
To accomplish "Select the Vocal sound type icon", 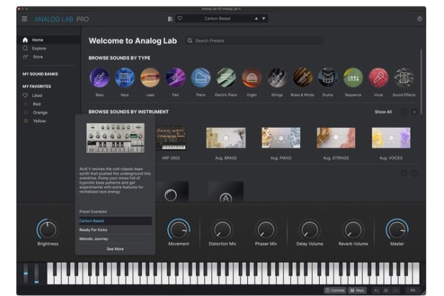I will (x=378, y=78).
